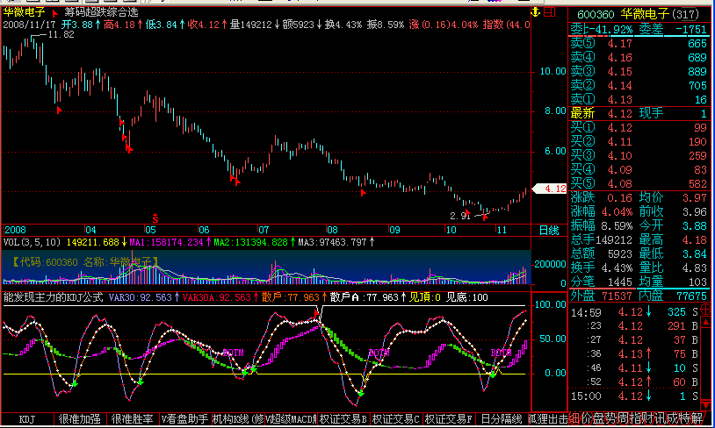Click the 买① 4.12 bid row
Image resolution: width=715 pixels, height=428 pixels.
[x=639, y=128]
